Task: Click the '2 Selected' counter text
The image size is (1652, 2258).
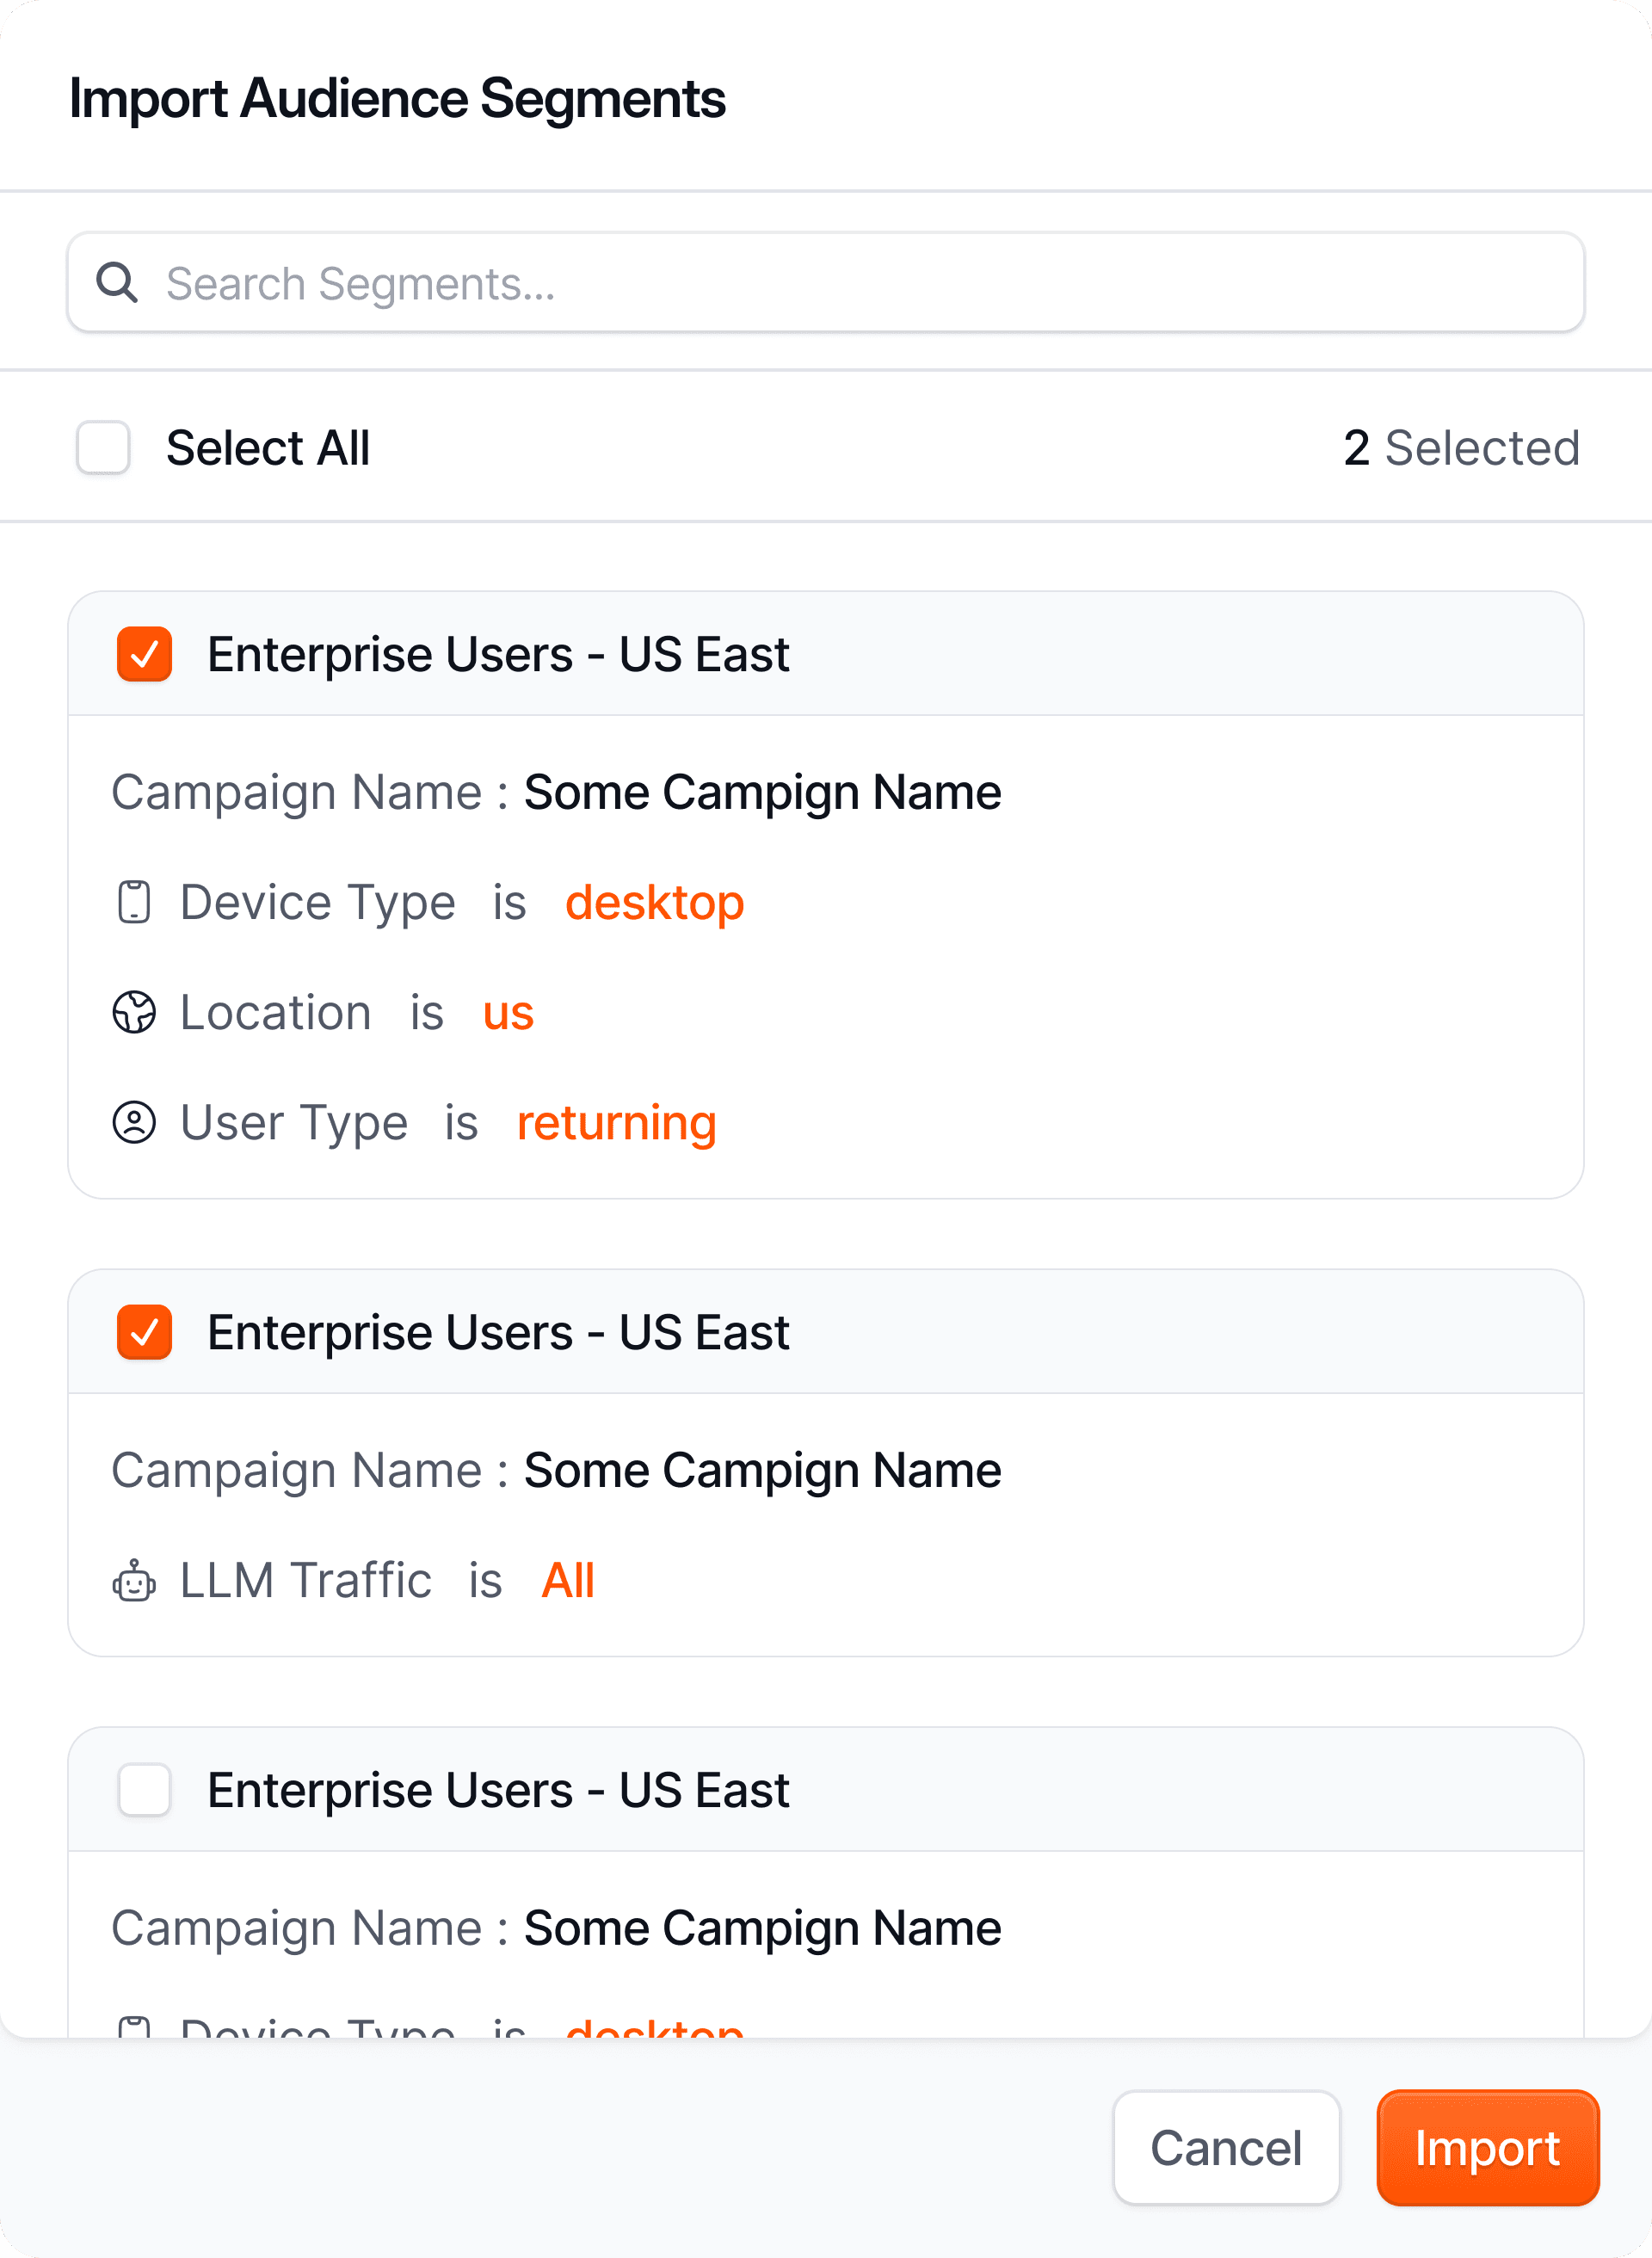Action: 1461,447
